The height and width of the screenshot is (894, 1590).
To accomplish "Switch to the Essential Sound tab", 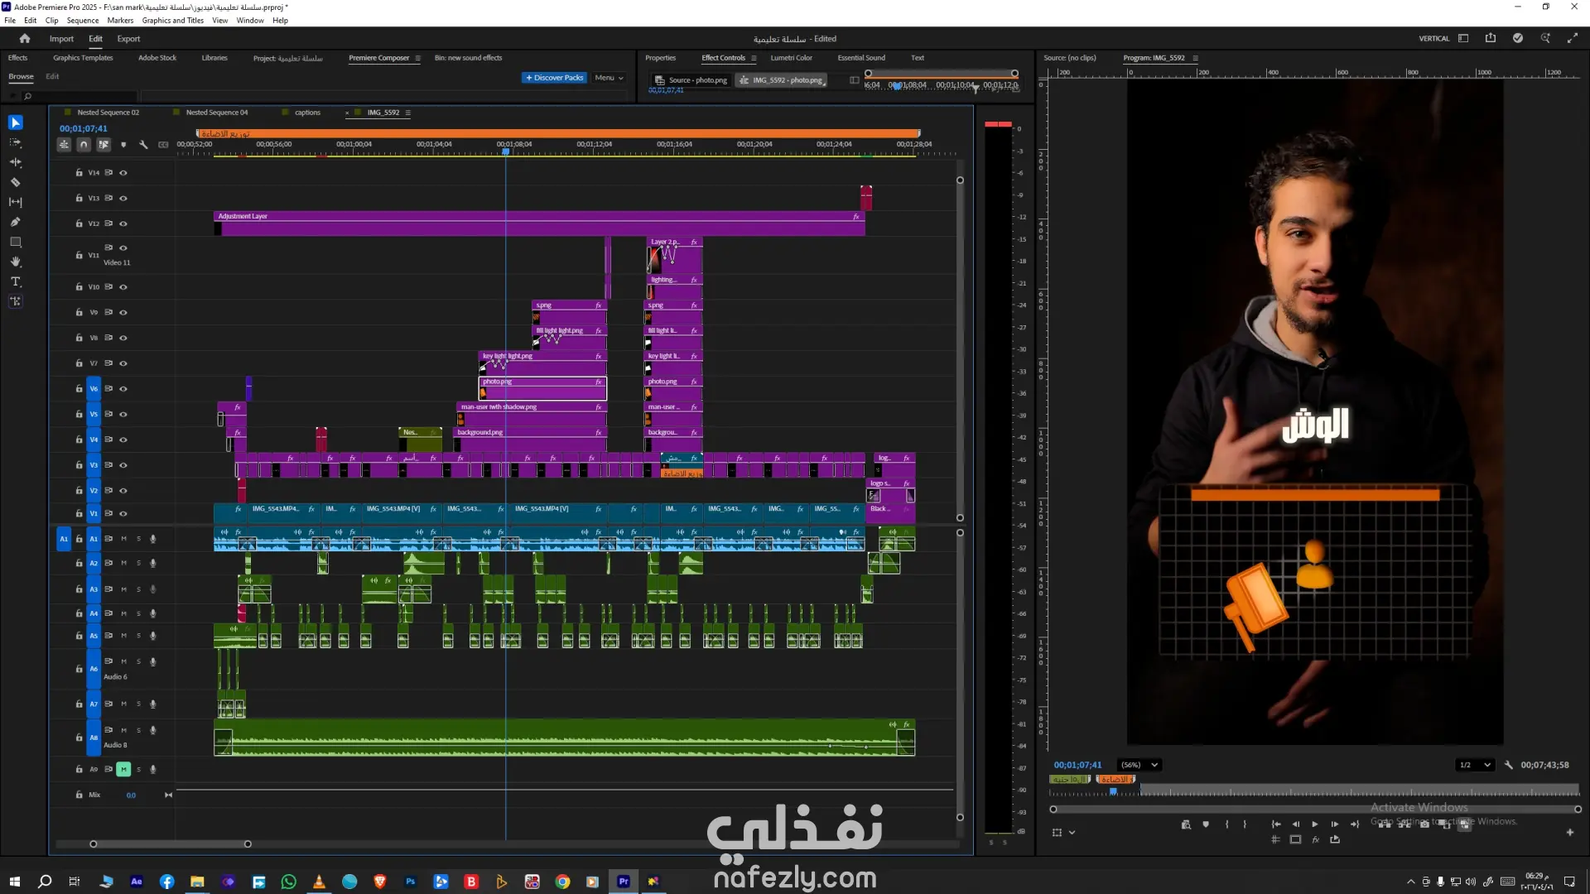I will pyautogui.click(x=861, y=58).
